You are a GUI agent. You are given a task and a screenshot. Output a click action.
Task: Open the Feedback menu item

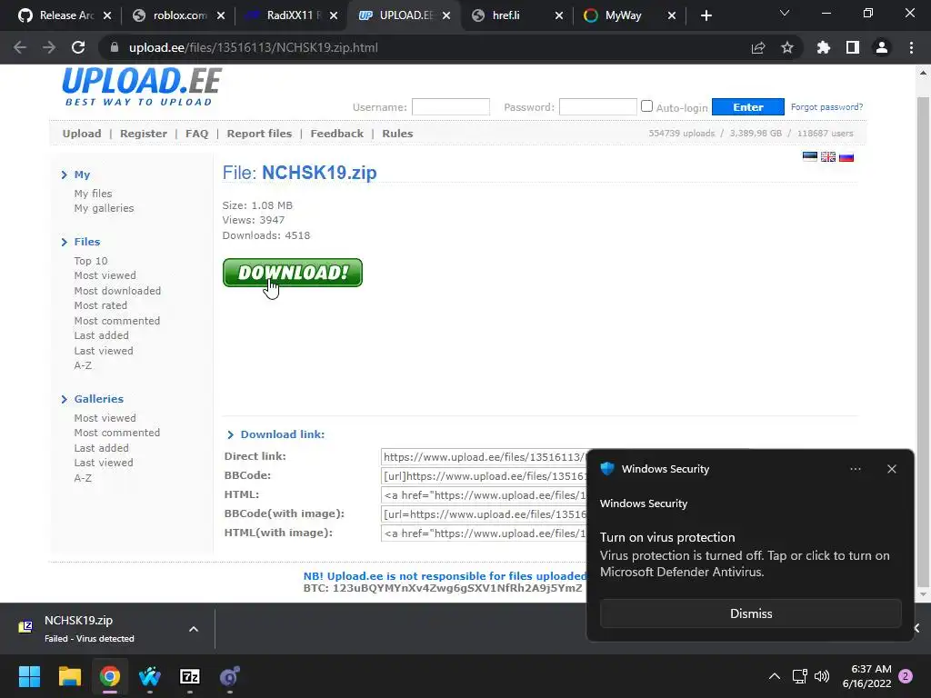[x=336, y=134]
